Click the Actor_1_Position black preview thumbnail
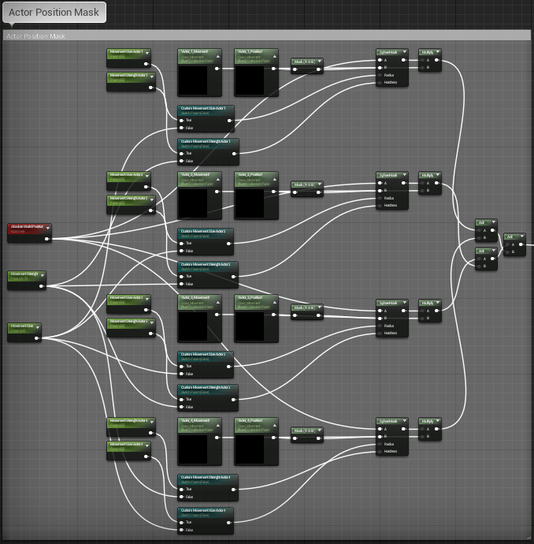The width and height of the screenshot is (534, 544). [249, 80]
